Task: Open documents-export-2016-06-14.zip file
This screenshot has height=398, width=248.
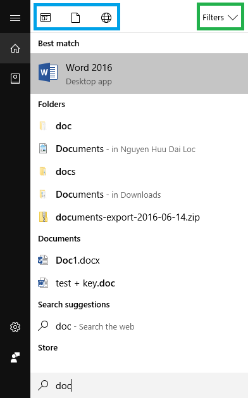Action: [139, 217]
